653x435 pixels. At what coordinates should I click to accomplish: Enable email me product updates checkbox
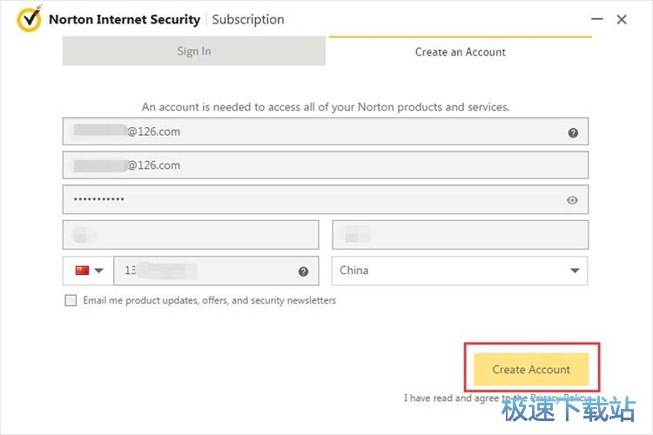coord(71,301)
